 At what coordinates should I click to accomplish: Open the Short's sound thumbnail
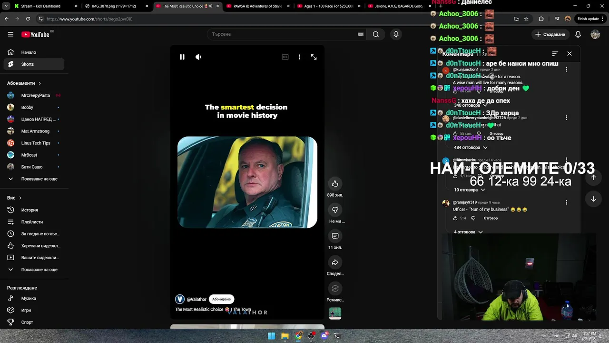335,313
